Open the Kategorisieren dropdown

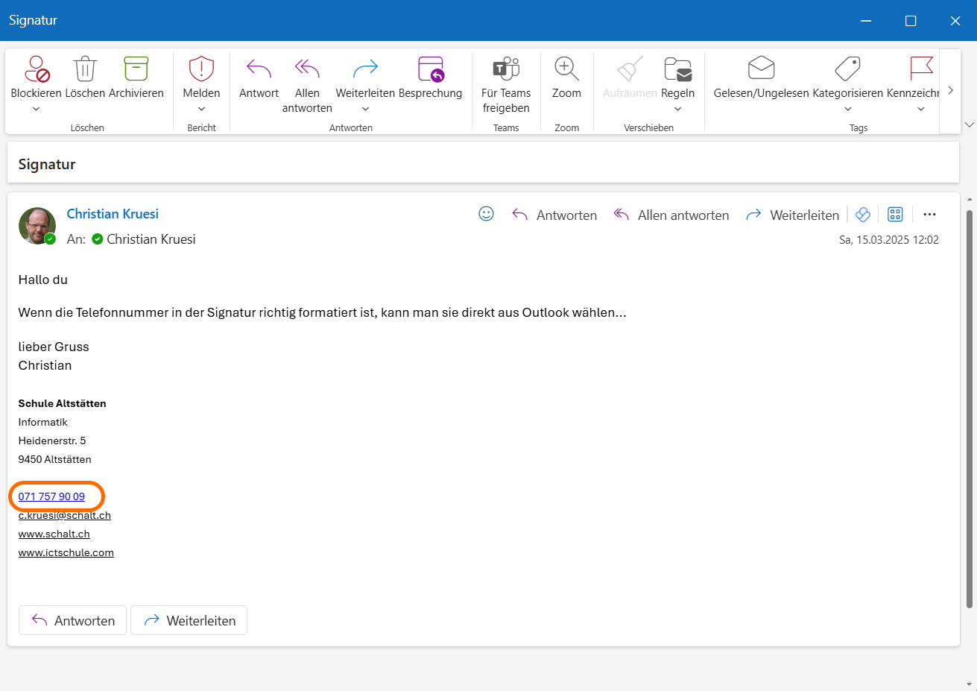click(847, 109)
